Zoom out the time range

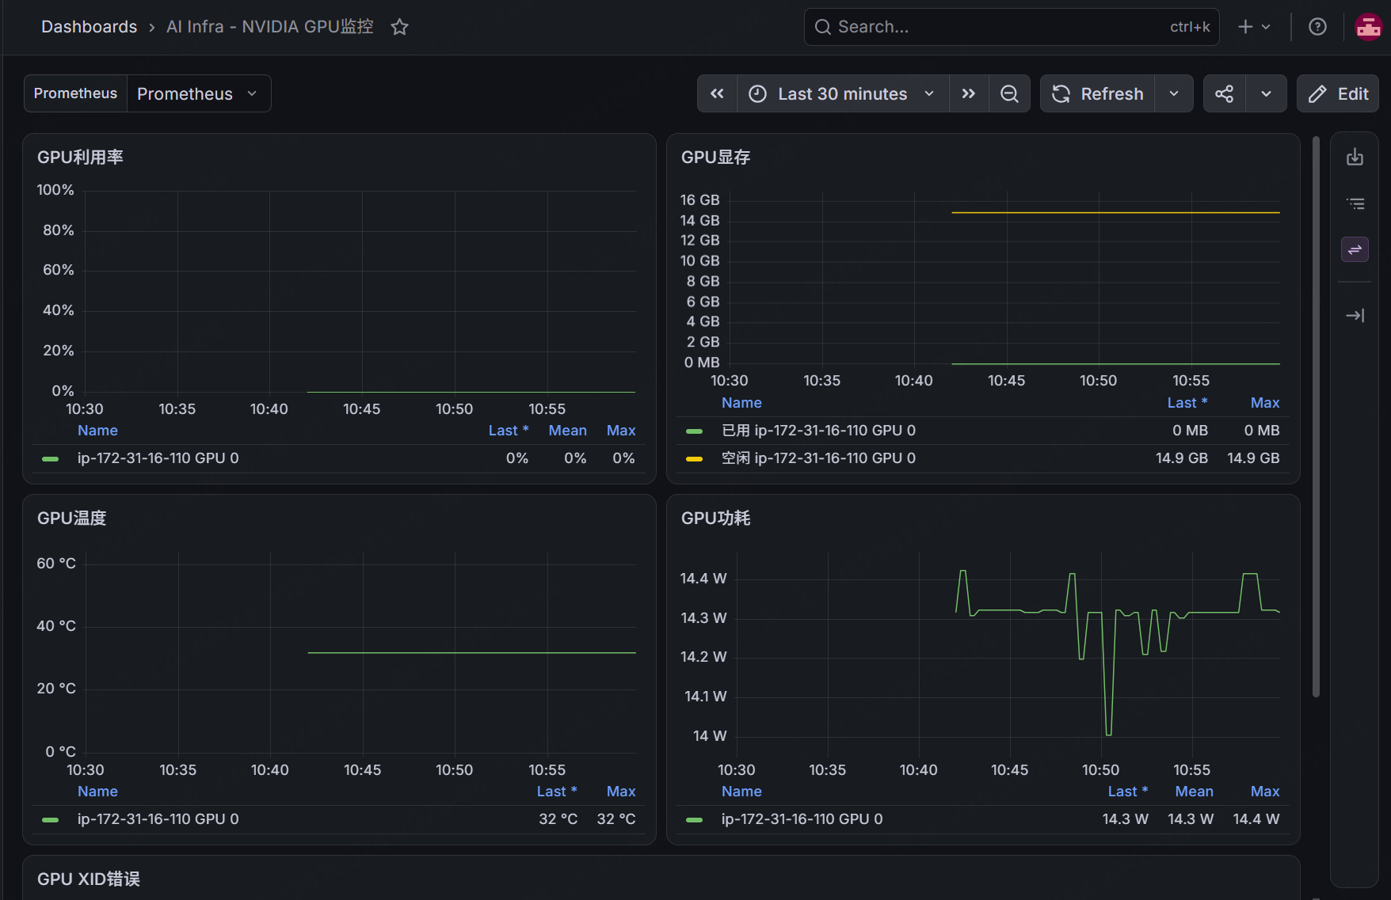(1009, 93)
